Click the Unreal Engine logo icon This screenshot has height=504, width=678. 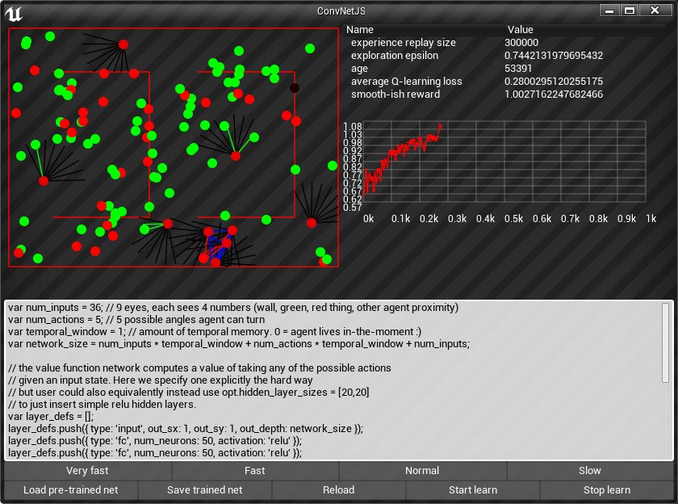coord(14,14)
